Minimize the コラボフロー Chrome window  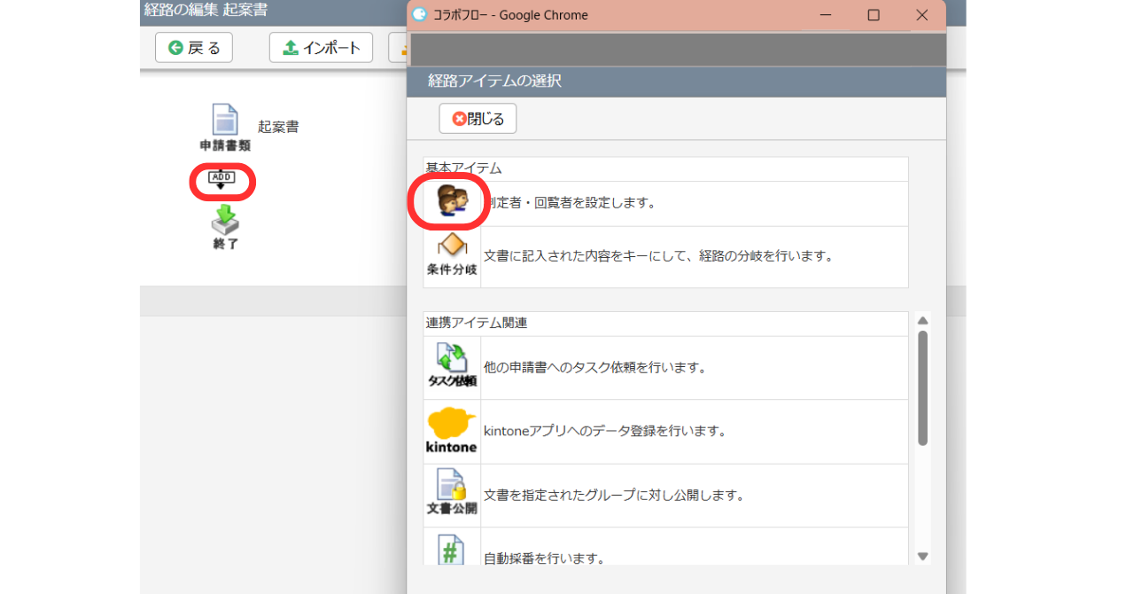pos(826,15)
